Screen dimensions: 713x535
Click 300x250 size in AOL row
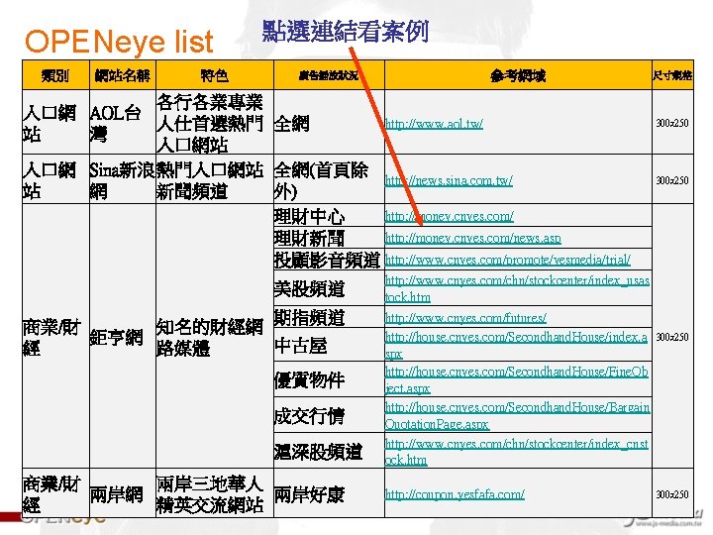tap(672, 123)
